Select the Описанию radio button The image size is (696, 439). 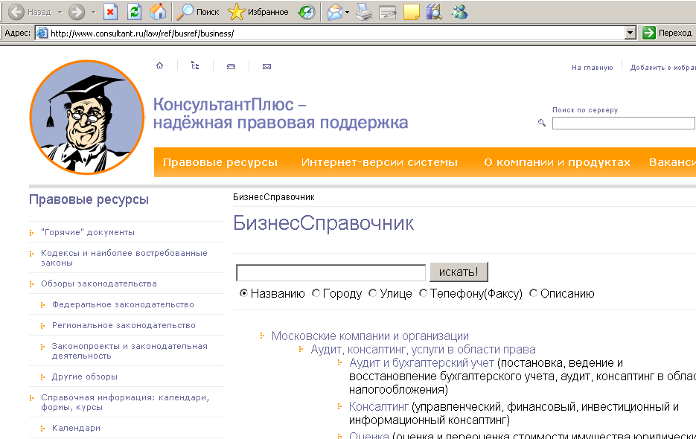click(534, 293)
